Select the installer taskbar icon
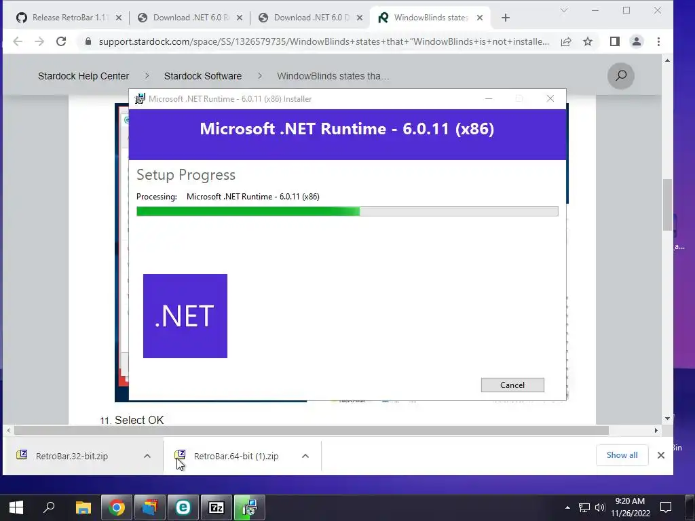The image size is (695, 521). pyautogui.click(x=250, y=507)
